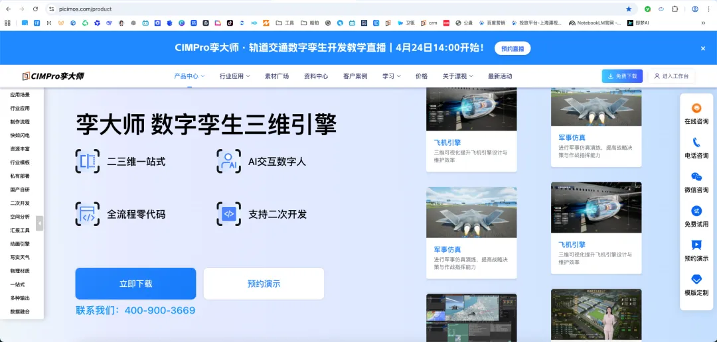Viewport: 717px width, 342px height.
Task: Open site information icon in address bar
Action: [x=52, y=9]
